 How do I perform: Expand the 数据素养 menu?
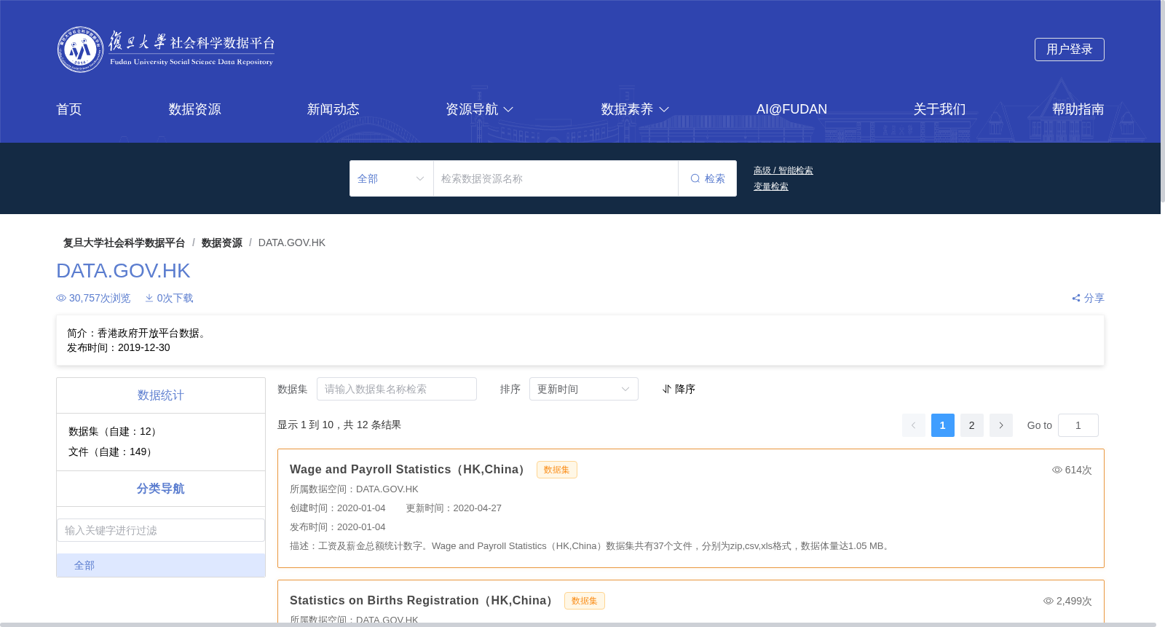(635, 109)
